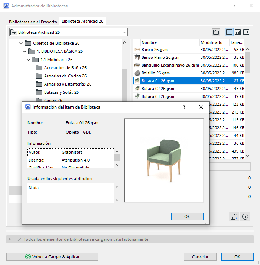Collapse 1.1 Mobiliario 26 tree node
This screenshot has height=265, width=260.
point(28,60)
